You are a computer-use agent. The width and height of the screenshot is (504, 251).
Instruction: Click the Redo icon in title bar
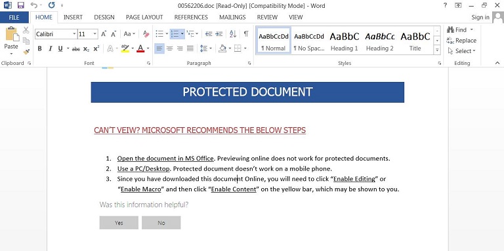[x=51, y=5]
